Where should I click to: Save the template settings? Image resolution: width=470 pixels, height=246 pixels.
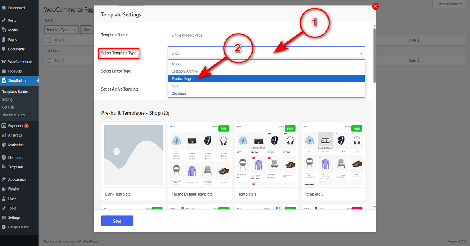click(117, 221)
